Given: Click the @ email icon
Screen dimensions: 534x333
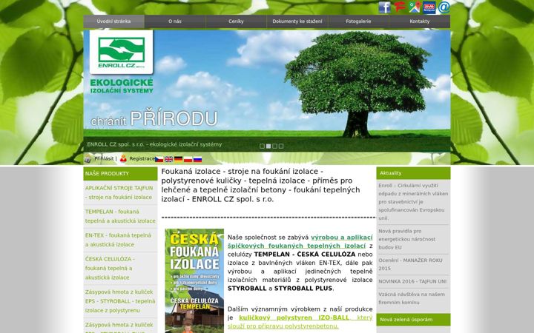Looking at the screenshot, I should [x=444, y=7].
